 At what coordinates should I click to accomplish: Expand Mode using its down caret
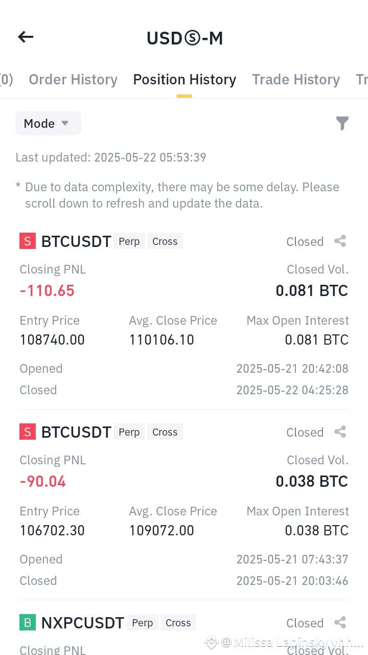pyautogui.click(x=65, y=123)
